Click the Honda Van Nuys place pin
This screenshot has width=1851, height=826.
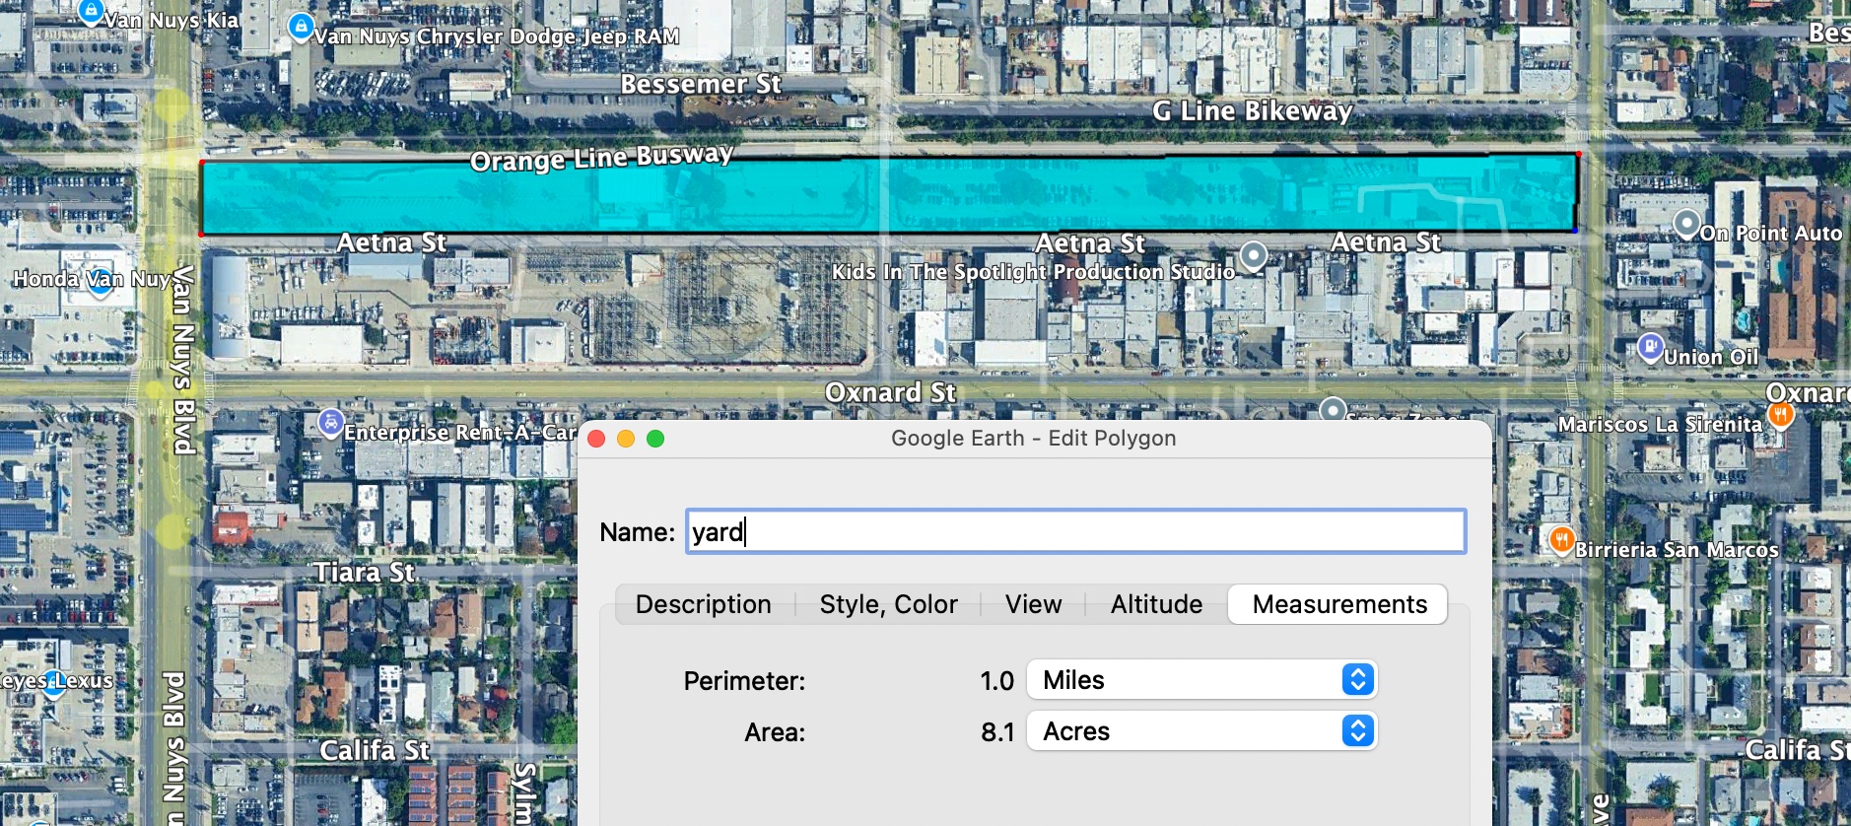tap(100, 283)
